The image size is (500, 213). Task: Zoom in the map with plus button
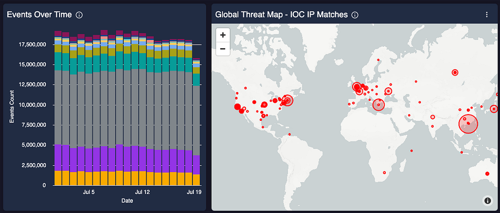223,35
